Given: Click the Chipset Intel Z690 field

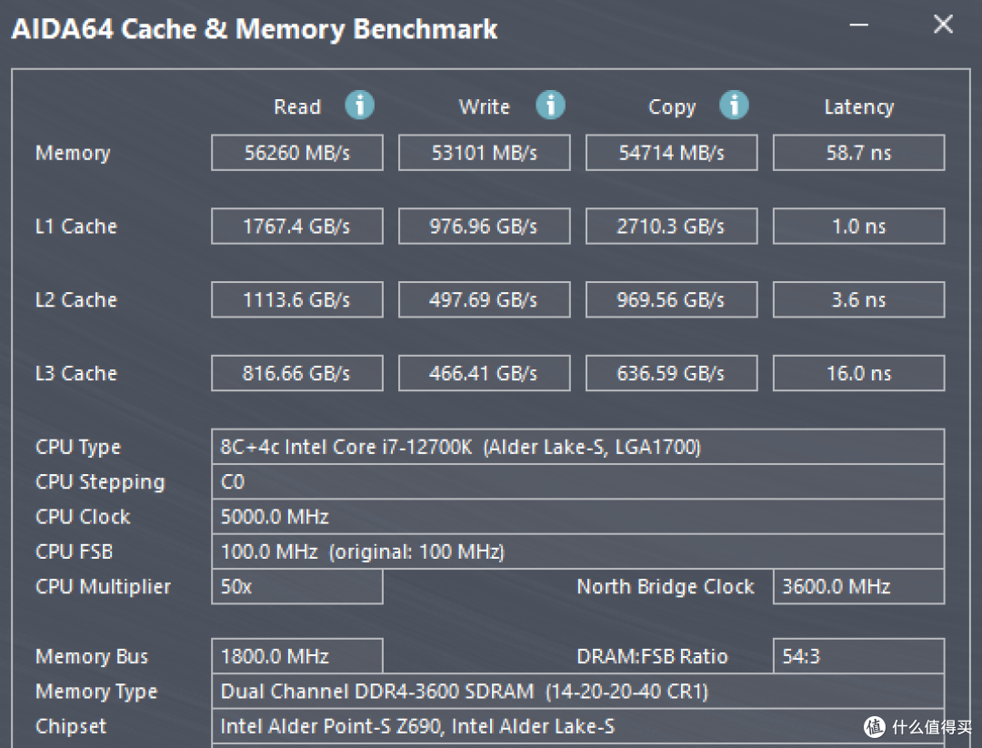Looking at the screenshot, I should [578, 727].
